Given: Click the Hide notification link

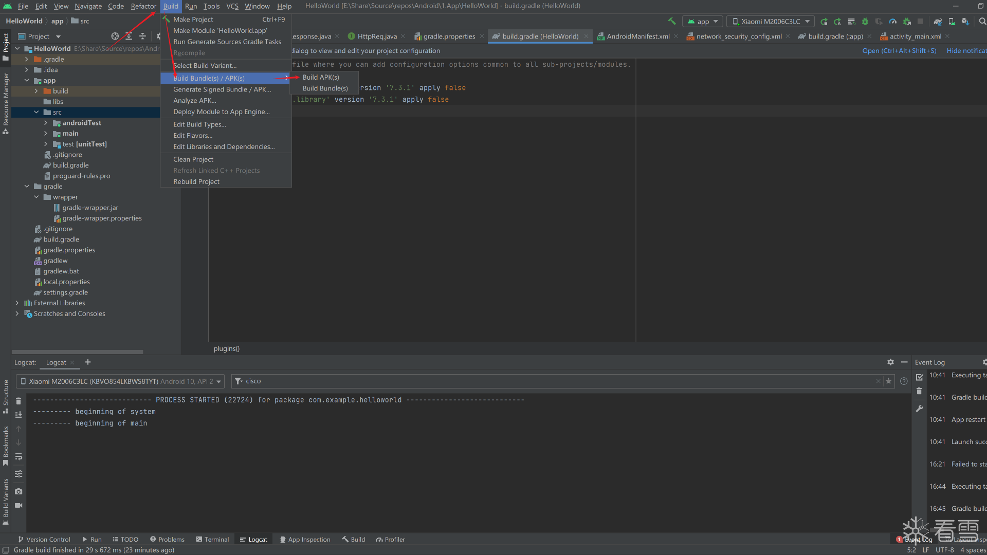Looking at the screenshot, I should 966,50.
